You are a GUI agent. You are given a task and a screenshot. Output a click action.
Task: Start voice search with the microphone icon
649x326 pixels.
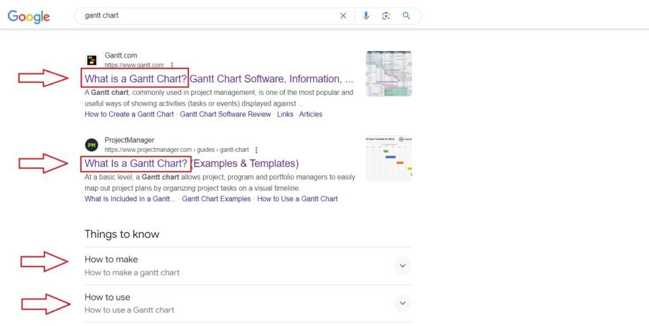(366, 16)
